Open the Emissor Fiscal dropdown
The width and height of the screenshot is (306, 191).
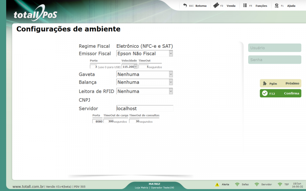[145, 53]
